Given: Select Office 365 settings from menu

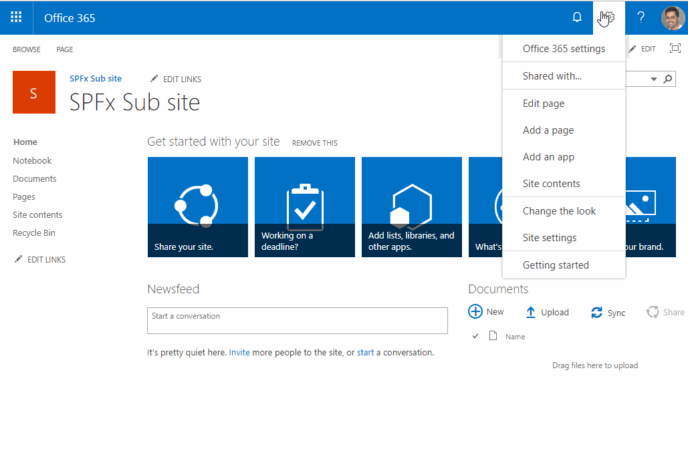Looking at the screenshot, I should pos(564,49).
